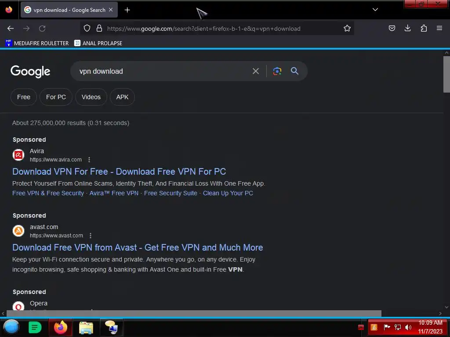The image size is (450, 337).
Task: Open the volume speaker tray icon
Action: (408, 327)
